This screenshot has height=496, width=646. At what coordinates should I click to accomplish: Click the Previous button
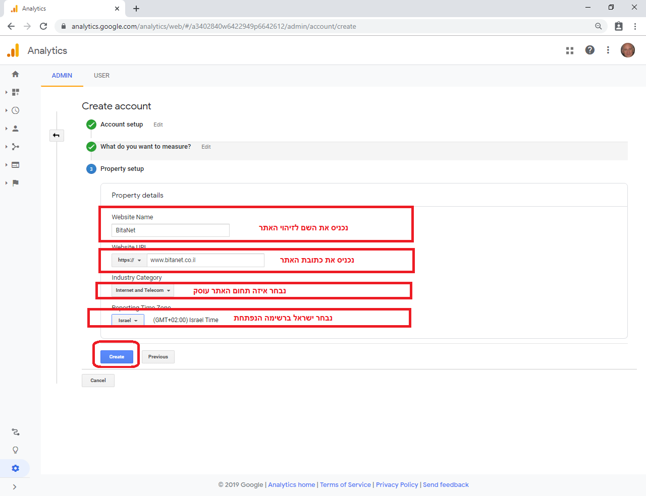tap(158, 357)
